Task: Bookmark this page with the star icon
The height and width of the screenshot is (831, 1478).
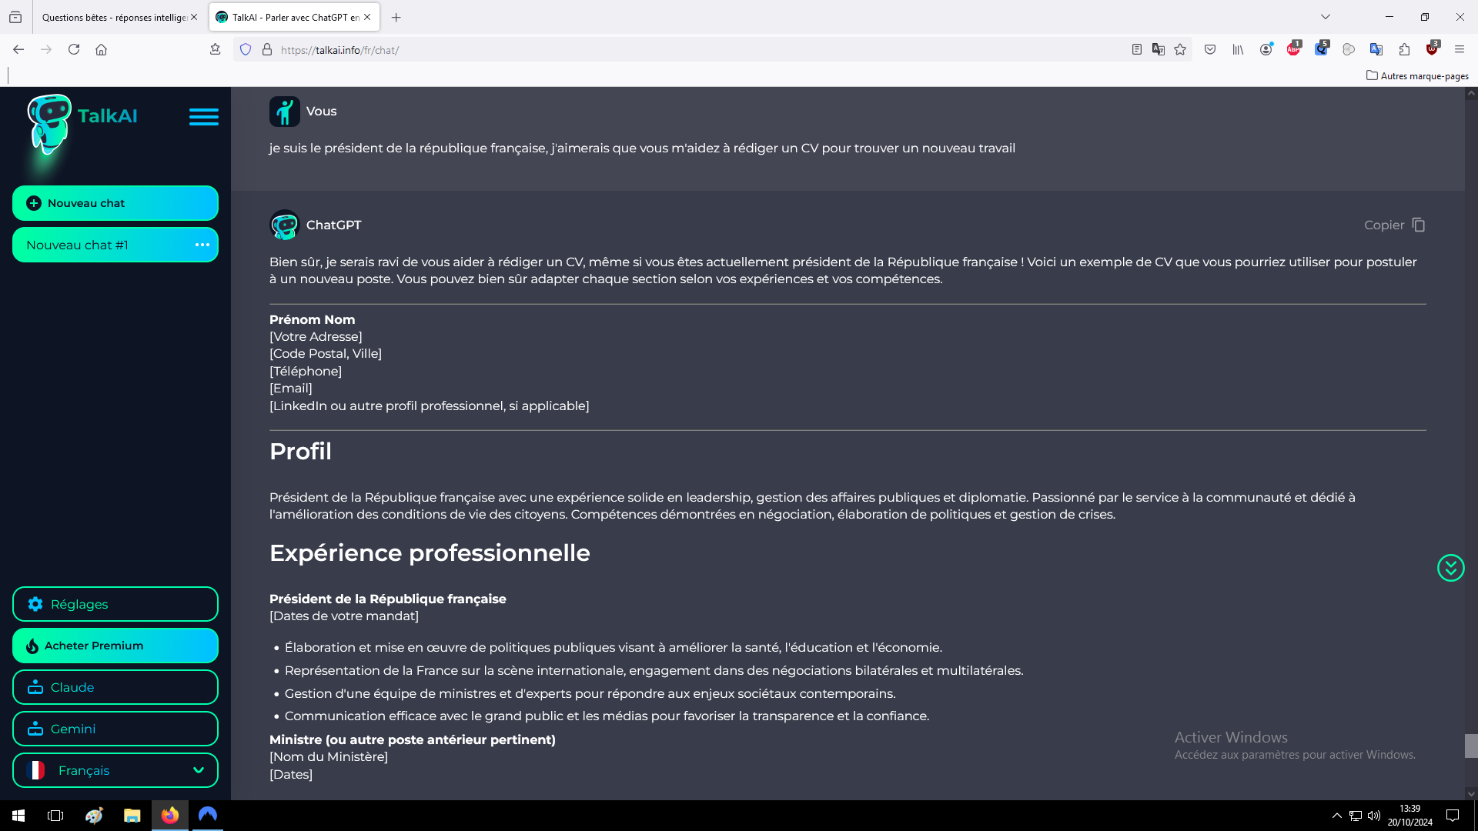Action: click(1180, 50)
